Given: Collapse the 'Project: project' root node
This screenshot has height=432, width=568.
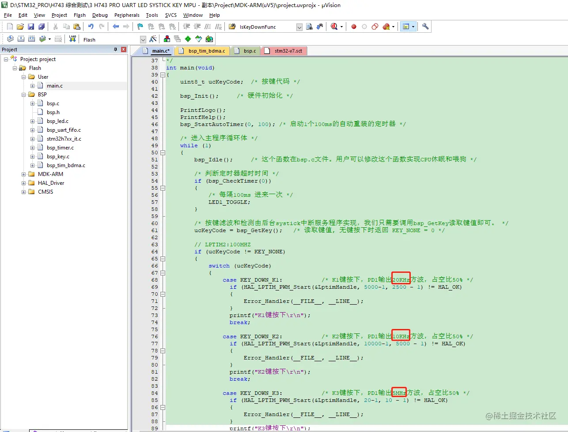Looking at the screenshot, I should (x=6, y=59).
